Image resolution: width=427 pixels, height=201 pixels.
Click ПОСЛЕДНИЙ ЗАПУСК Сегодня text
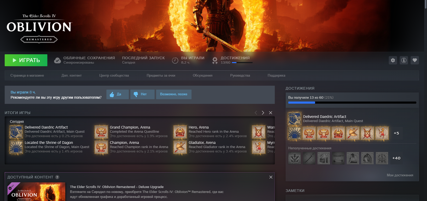click(143, 60)
